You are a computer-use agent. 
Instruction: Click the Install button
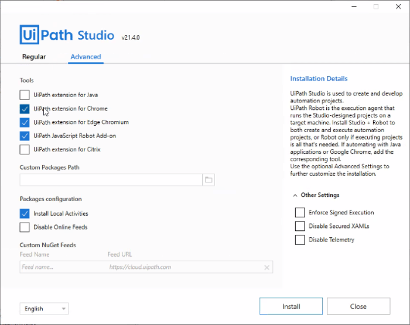[x=291, y=306]
